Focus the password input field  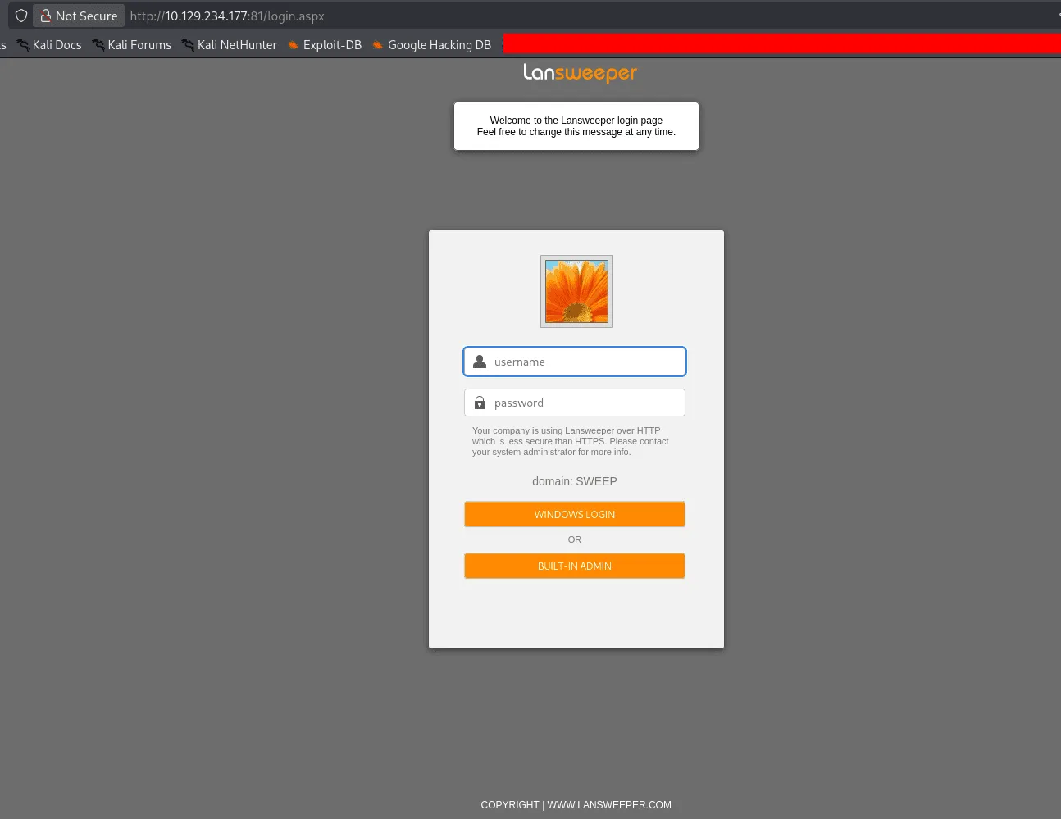[575, 403]
